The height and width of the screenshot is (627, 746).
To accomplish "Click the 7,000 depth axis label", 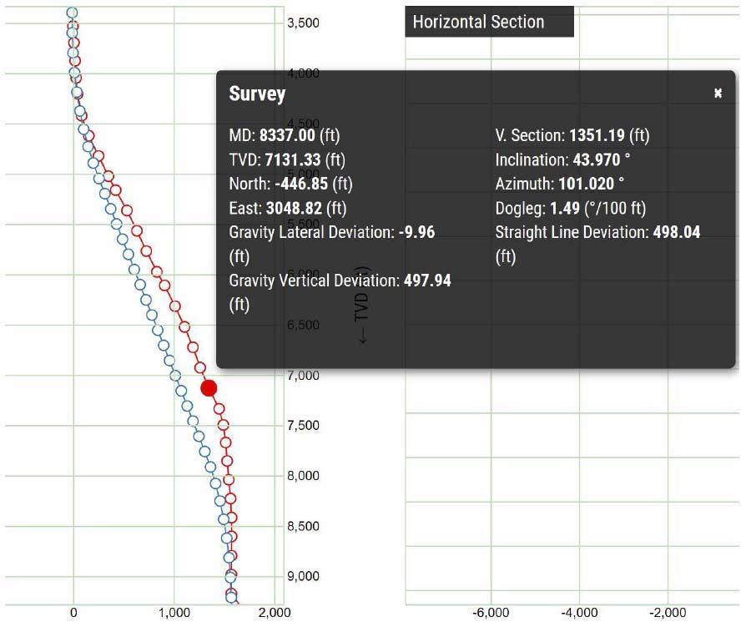I will pyautogui.click(x=303, y=376).
